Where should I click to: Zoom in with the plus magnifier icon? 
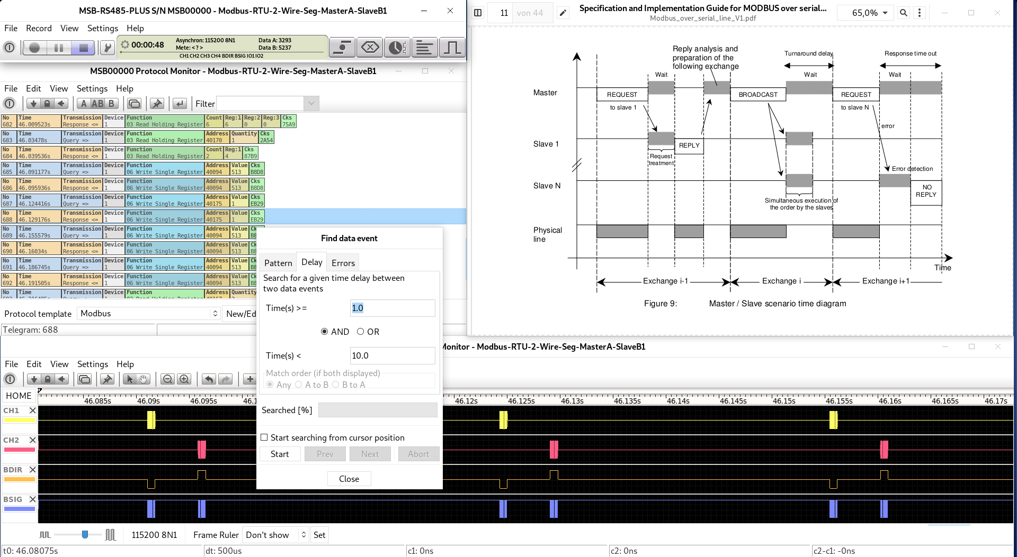point(184,379)
